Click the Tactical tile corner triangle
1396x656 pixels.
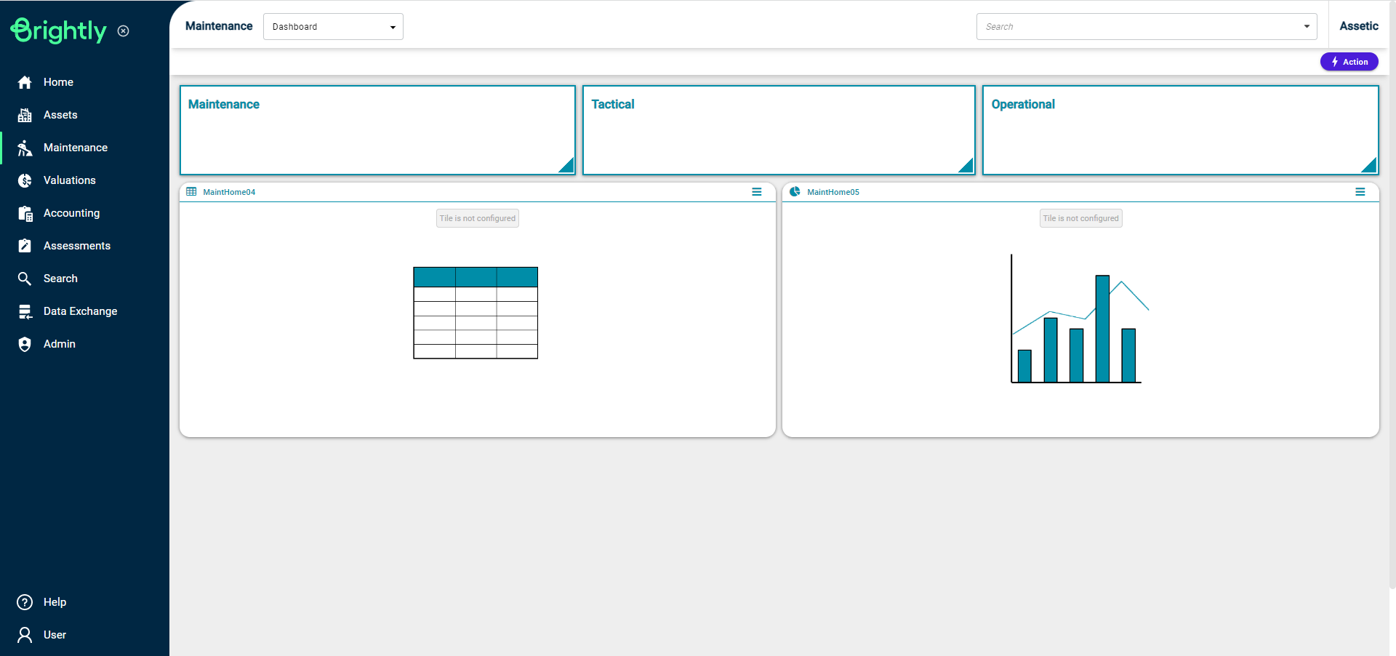pos(967,167)
